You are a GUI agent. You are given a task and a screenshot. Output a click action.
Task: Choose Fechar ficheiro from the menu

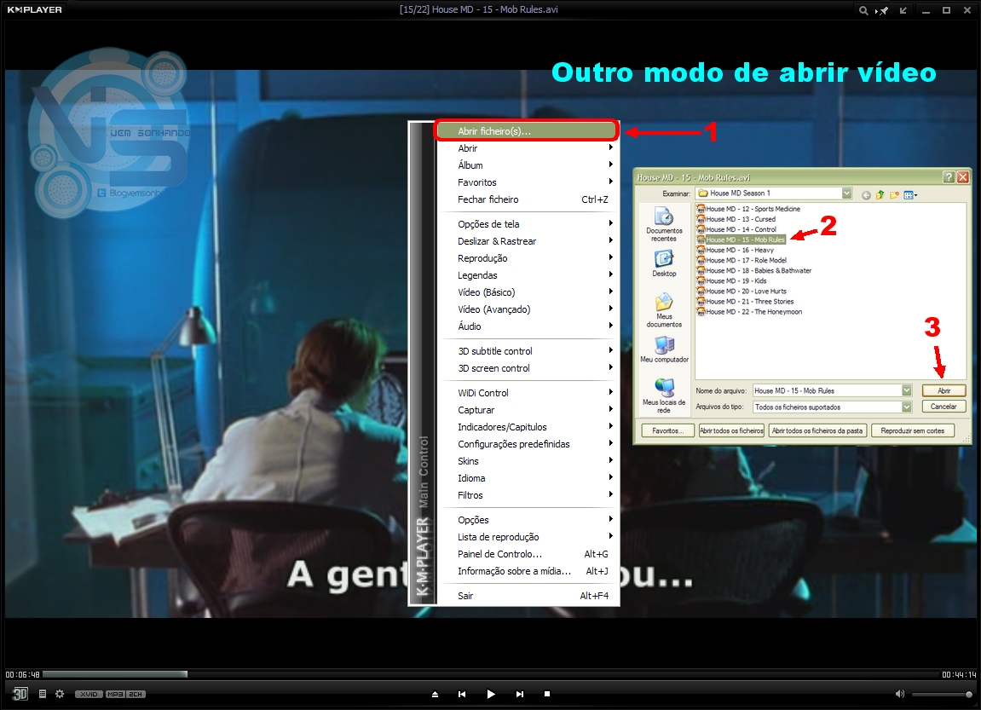[529, 199]
